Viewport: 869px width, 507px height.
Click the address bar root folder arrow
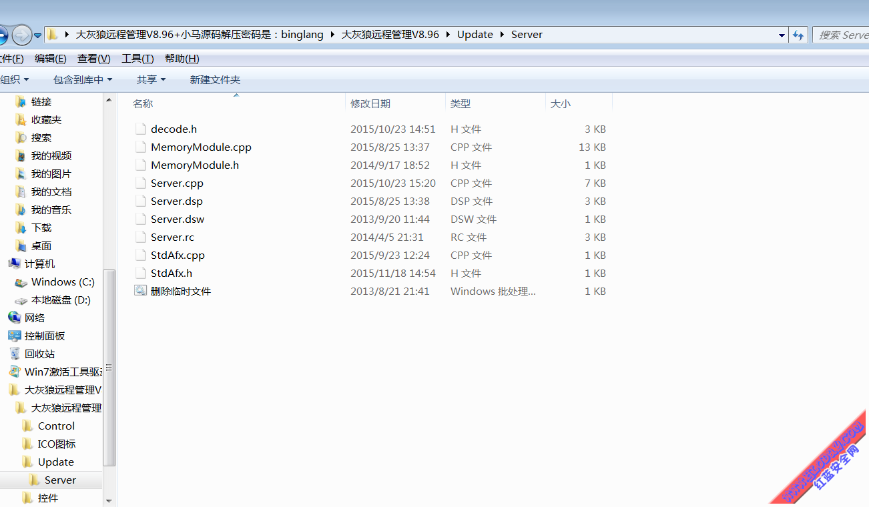[67, 35]
